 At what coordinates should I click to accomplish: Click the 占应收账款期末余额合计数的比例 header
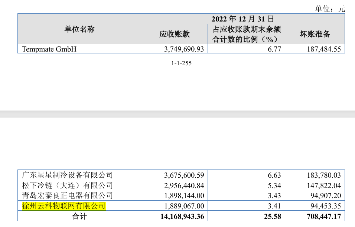tap(246, 34)
